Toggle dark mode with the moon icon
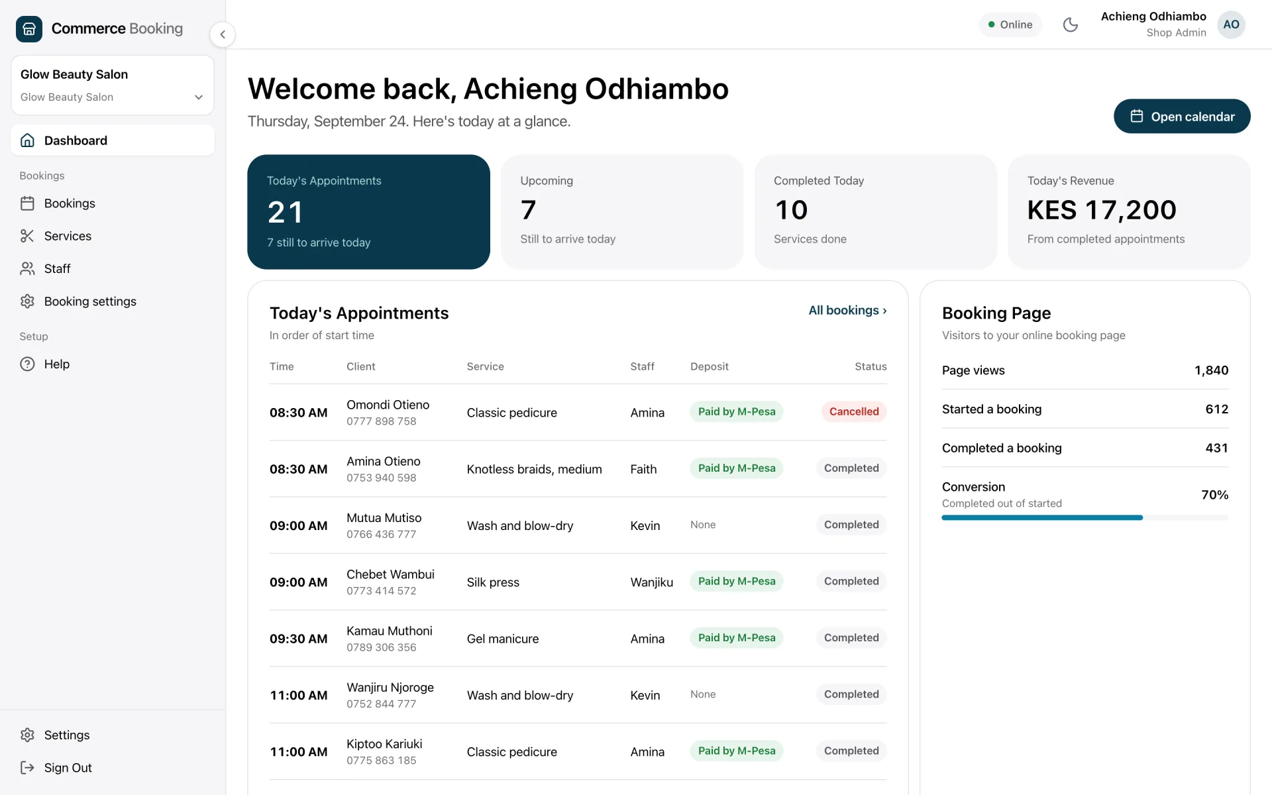Viewport: 1272px width, 795px height. pos(1071,25)
